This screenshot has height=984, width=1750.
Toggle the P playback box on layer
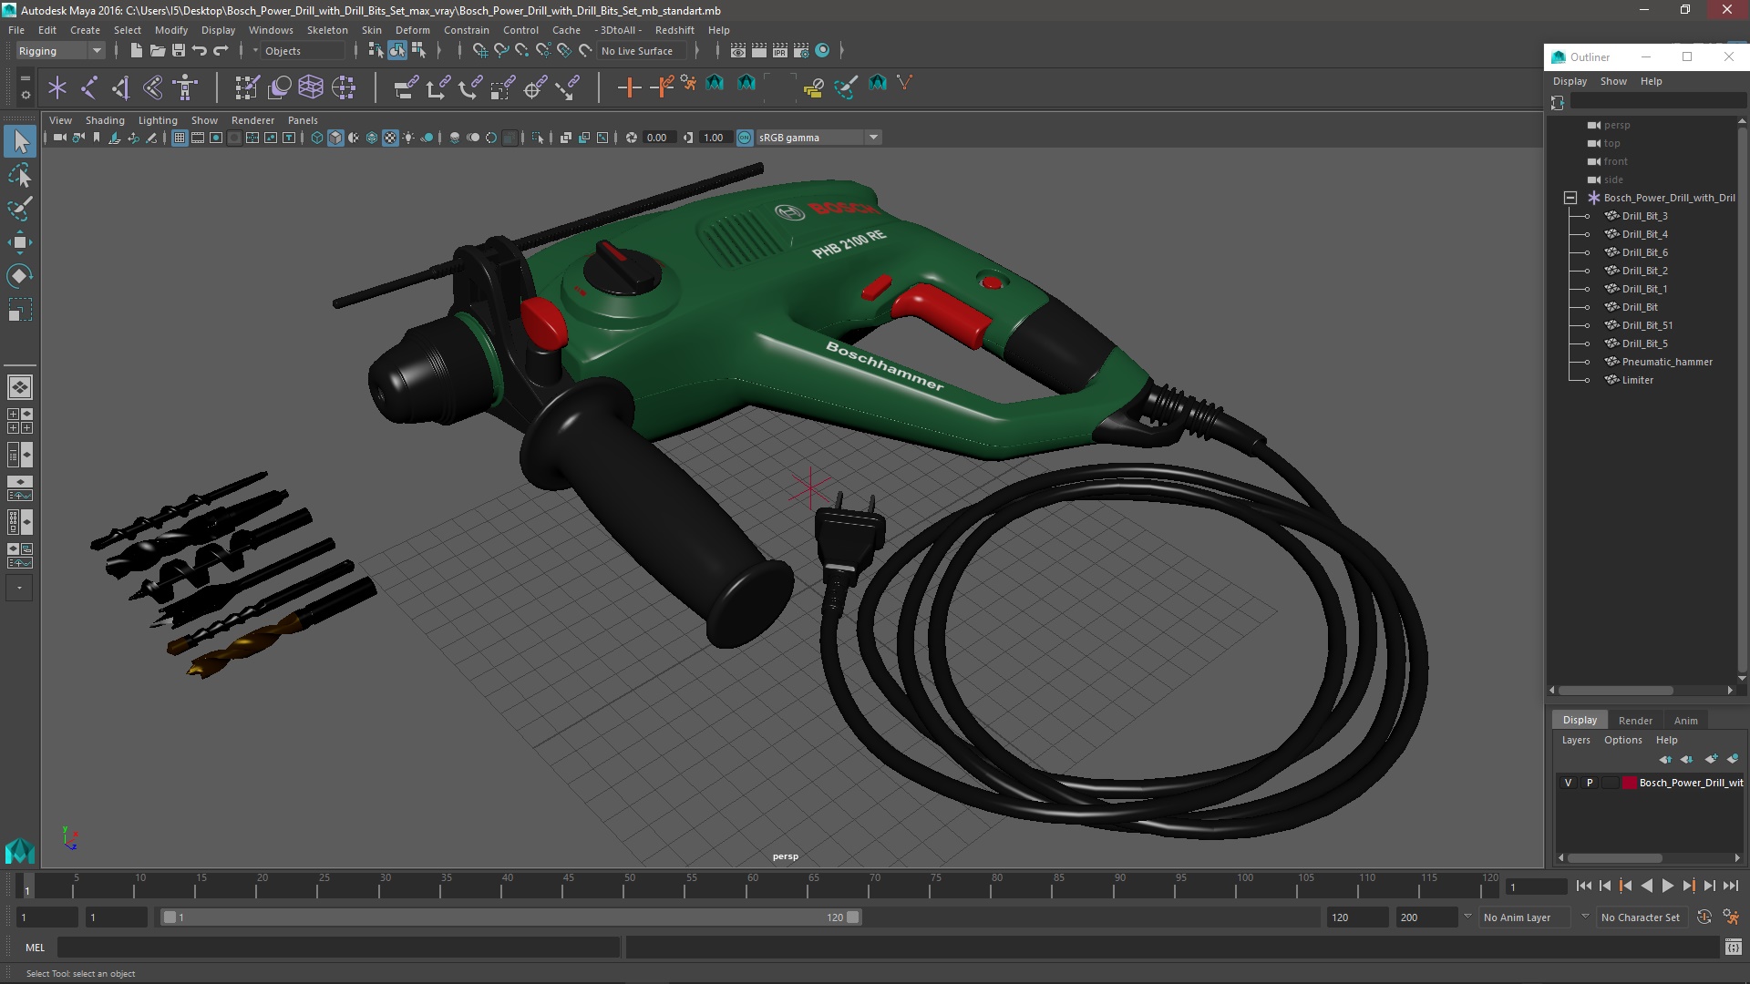coord(1590,783)
